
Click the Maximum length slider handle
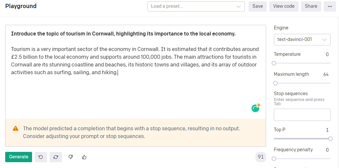coord(275,83)
